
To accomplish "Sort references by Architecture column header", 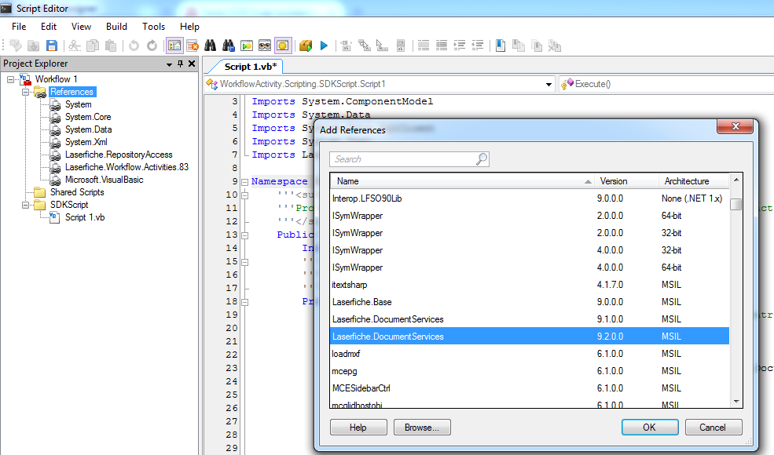I will click(694, 181).
